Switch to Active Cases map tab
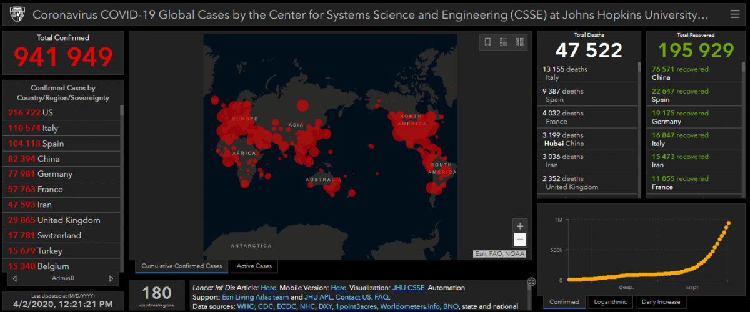This screenshot has height=312, width=750. click(254, 266)
